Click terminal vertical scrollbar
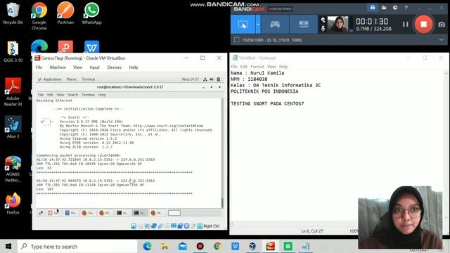 222,153
